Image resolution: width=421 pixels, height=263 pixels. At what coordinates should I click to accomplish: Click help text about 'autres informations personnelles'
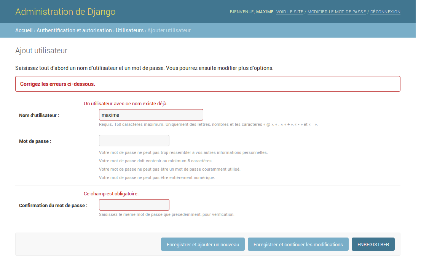183,152
